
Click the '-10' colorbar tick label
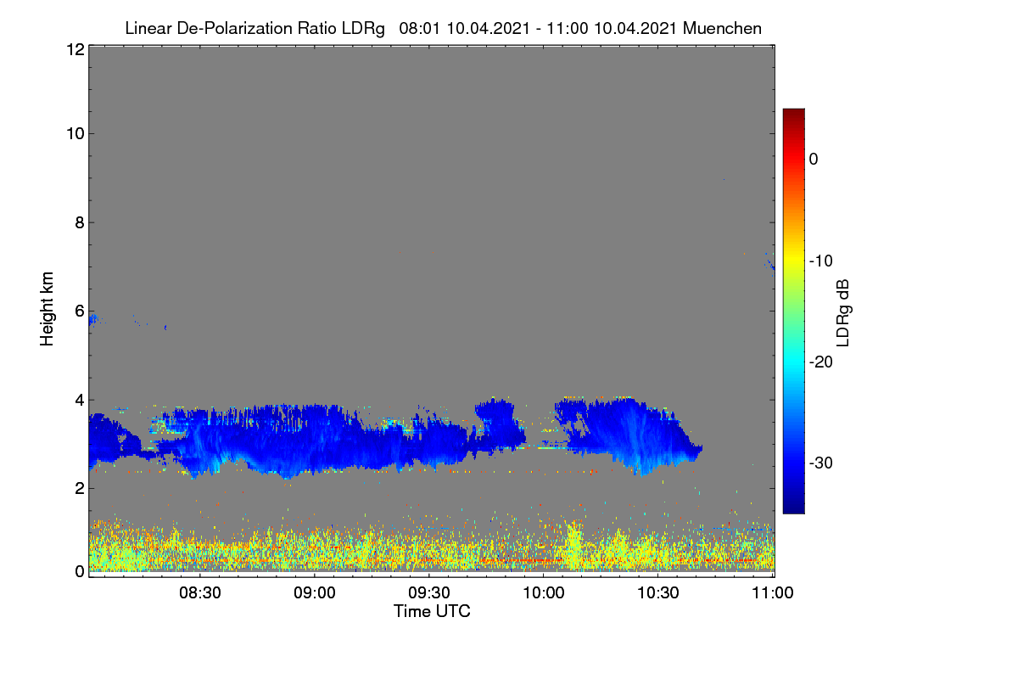point(821,261)
